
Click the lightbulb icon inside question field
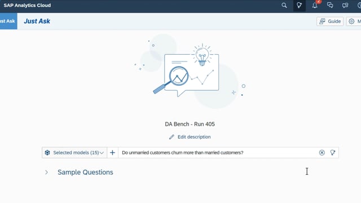coord(333,153)
